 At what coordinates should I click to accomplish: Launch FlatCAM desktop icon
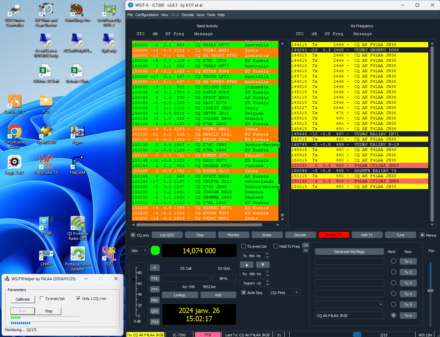77,165
